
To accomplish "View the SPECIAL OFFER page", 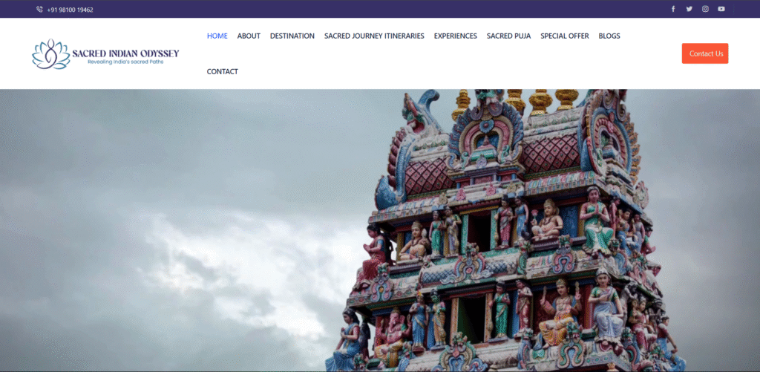I will point(564,36).
